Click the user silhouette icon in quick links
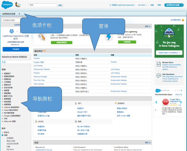This screenshot has height=151, width=187. click(76, 103)
